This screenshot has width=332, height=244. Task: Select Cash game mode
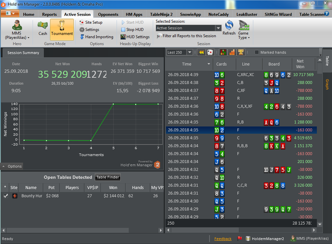pos(43,28)
